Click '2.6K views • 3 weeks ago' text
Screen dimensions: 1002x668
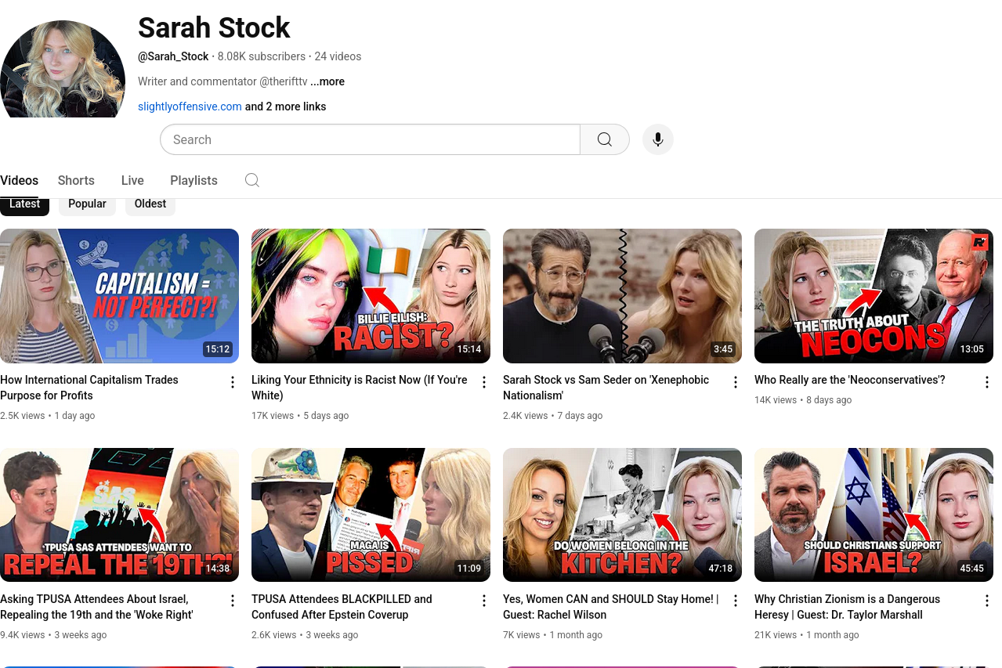pyautogui.click(x=305, y=635)
